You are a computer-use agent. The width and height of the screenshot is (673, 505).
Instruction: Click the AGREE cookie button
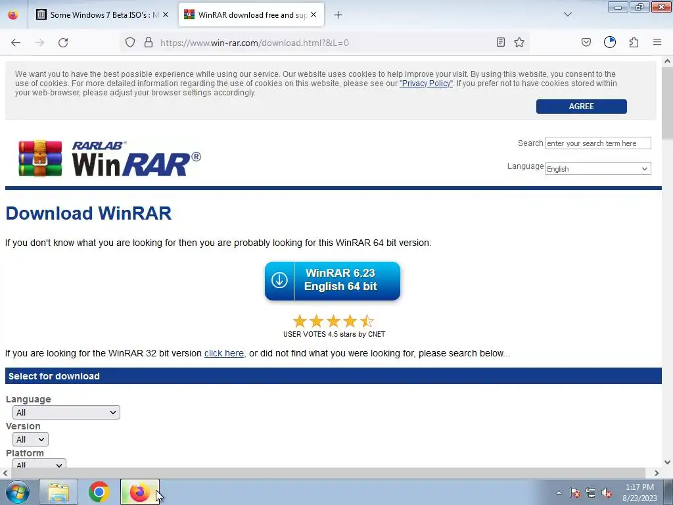pos(581,107)
